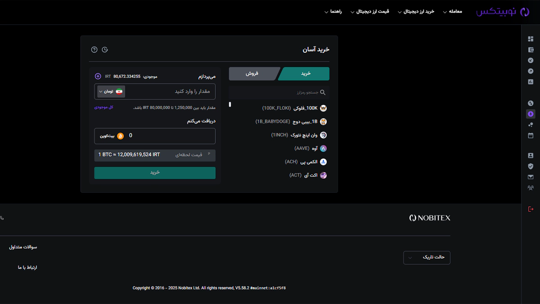Click the coin list scrollbar handle
The width and height of the screenshot is (540, 304).
pos(230,104)
